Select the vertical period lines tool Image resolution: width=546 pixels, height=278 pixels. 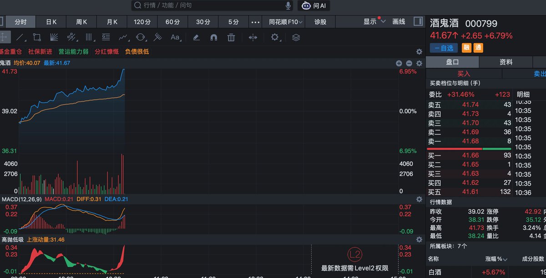89,37
